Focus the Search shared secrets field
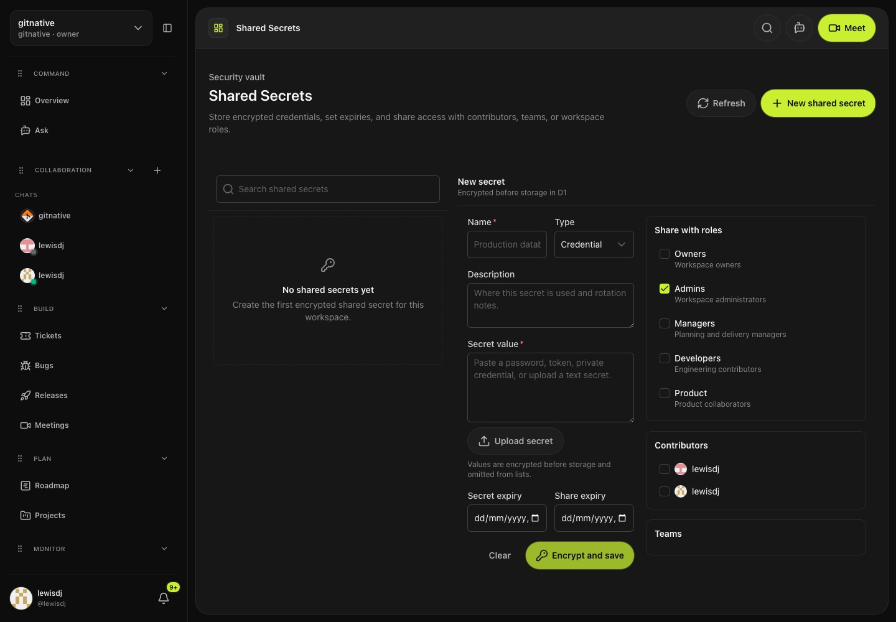This screenshot has height=622, width=896. point(328,189)
